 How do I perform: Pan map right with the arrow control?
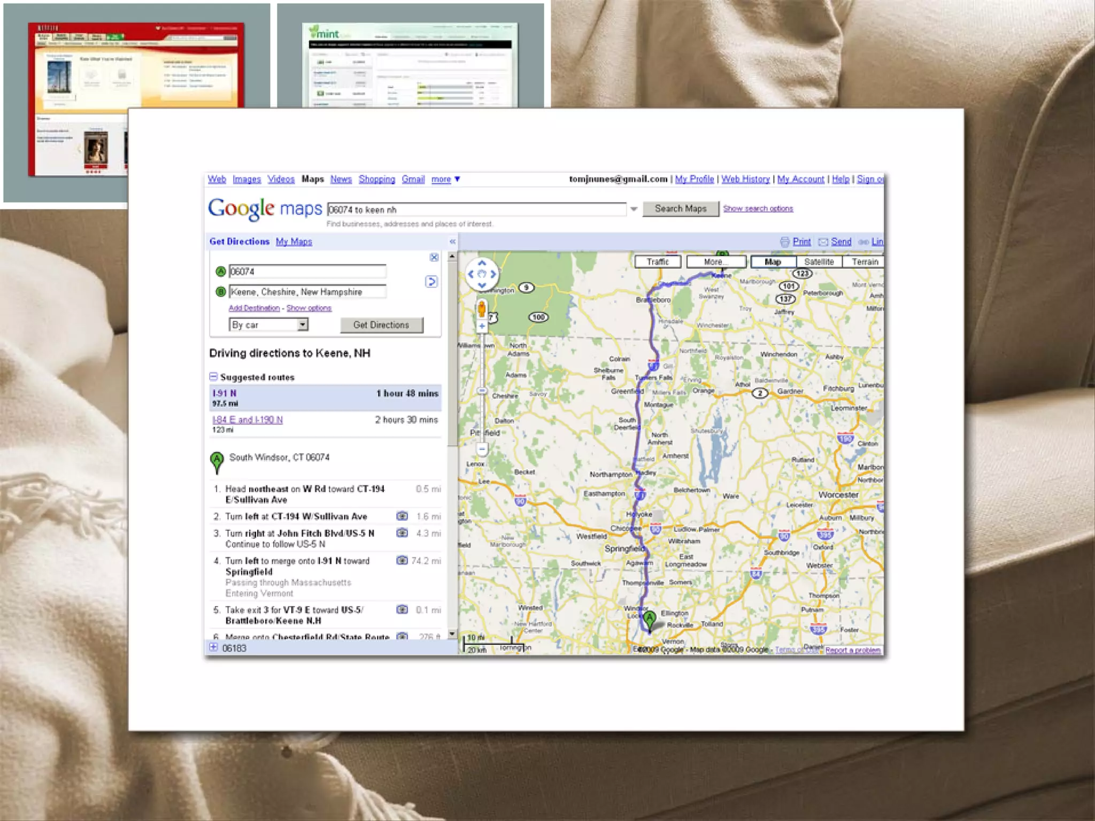[x=493, y=274]
